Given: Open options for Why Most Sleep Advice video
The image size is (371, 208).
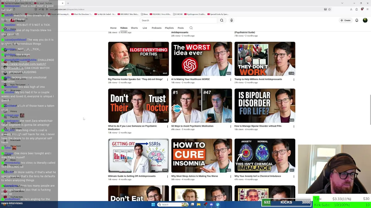Looking at the screenshot, I should [231, 176].
